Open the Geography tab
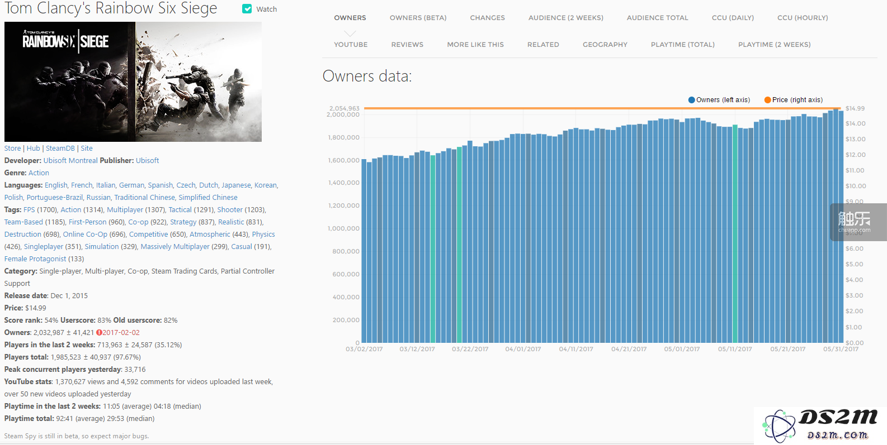This screenshot has width=887, height=445. (x=605, y=45)
